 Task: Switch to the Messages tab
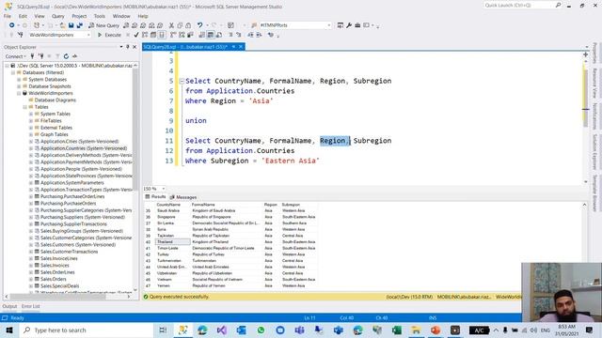(183, 197)
